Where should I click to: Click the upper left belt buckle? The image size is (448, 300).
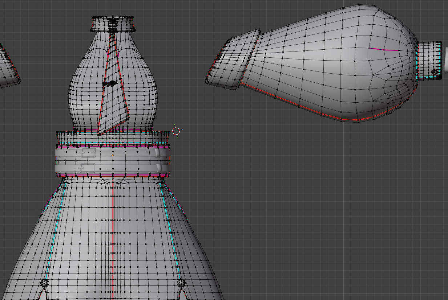88,153
